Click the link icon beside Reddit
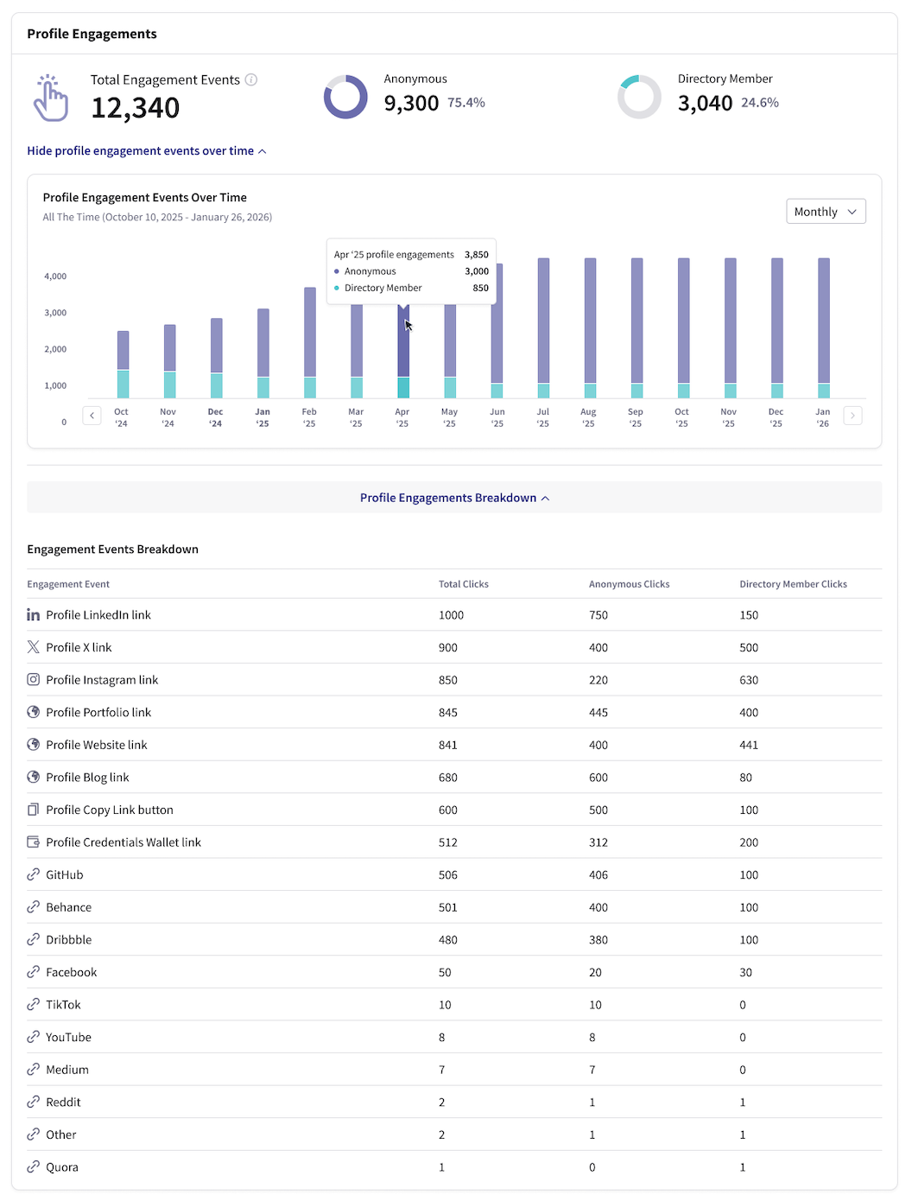This screenshot has width=912, height=1201. click(x=33, y=1103)
